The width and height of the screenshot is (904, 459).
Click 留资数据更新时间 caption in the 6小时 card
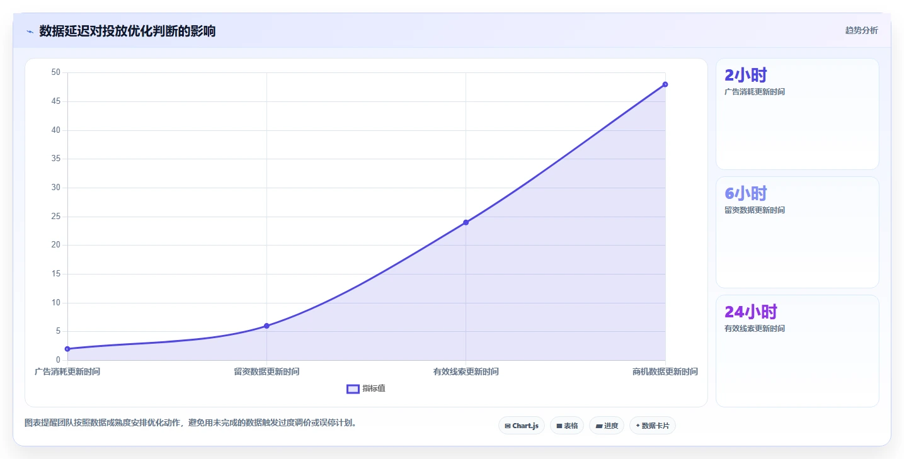point(755,210)
